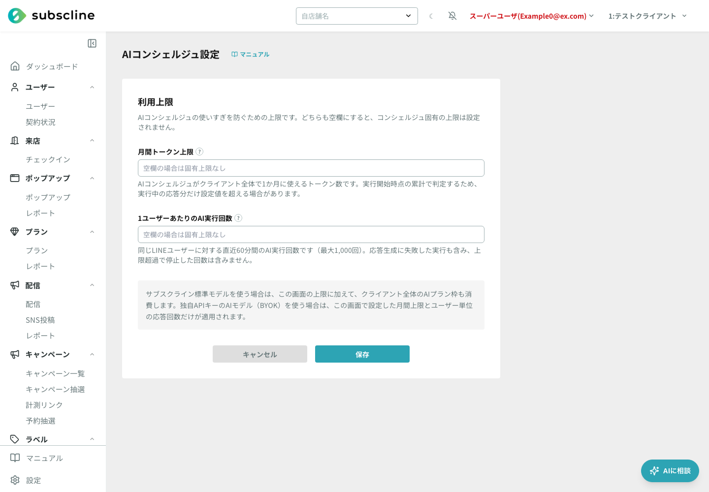Image resolution: width=709 pixels, height=492 pixels.
Task: Click the キャンペーン megaphone icon in sidebar
Action: [x=15, y=354]
